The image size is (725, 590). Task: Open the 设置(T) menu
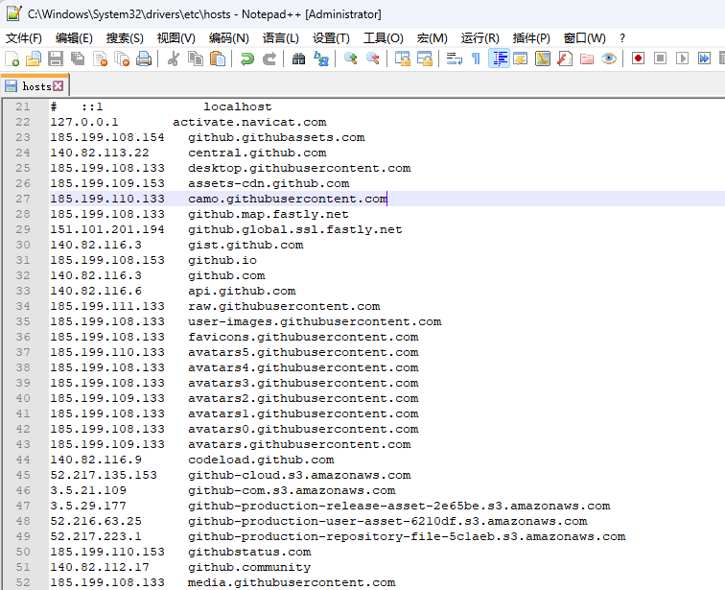[x=331, y=38]
